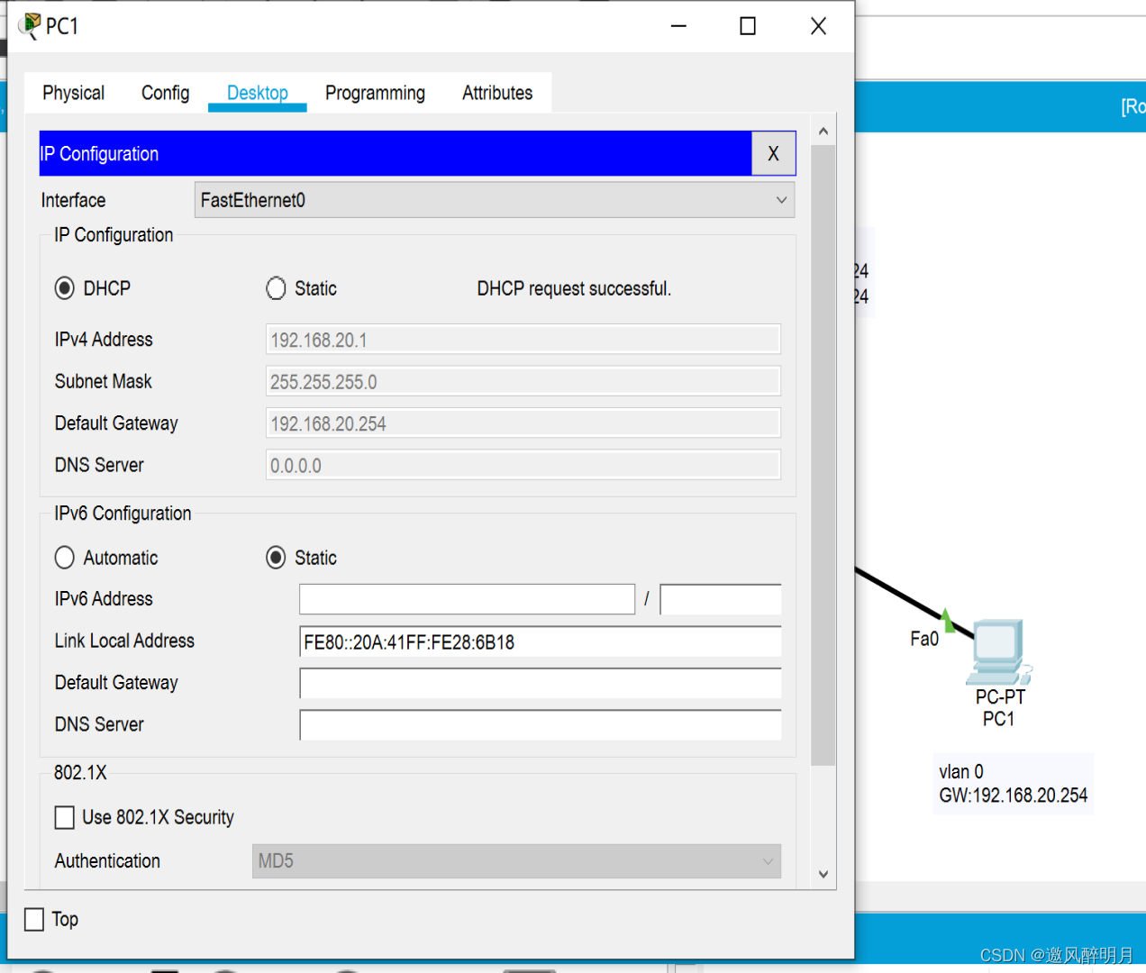This screenshot has height=973, width=1146.
Task: Select the DHCP radio button
Action: 65,288
